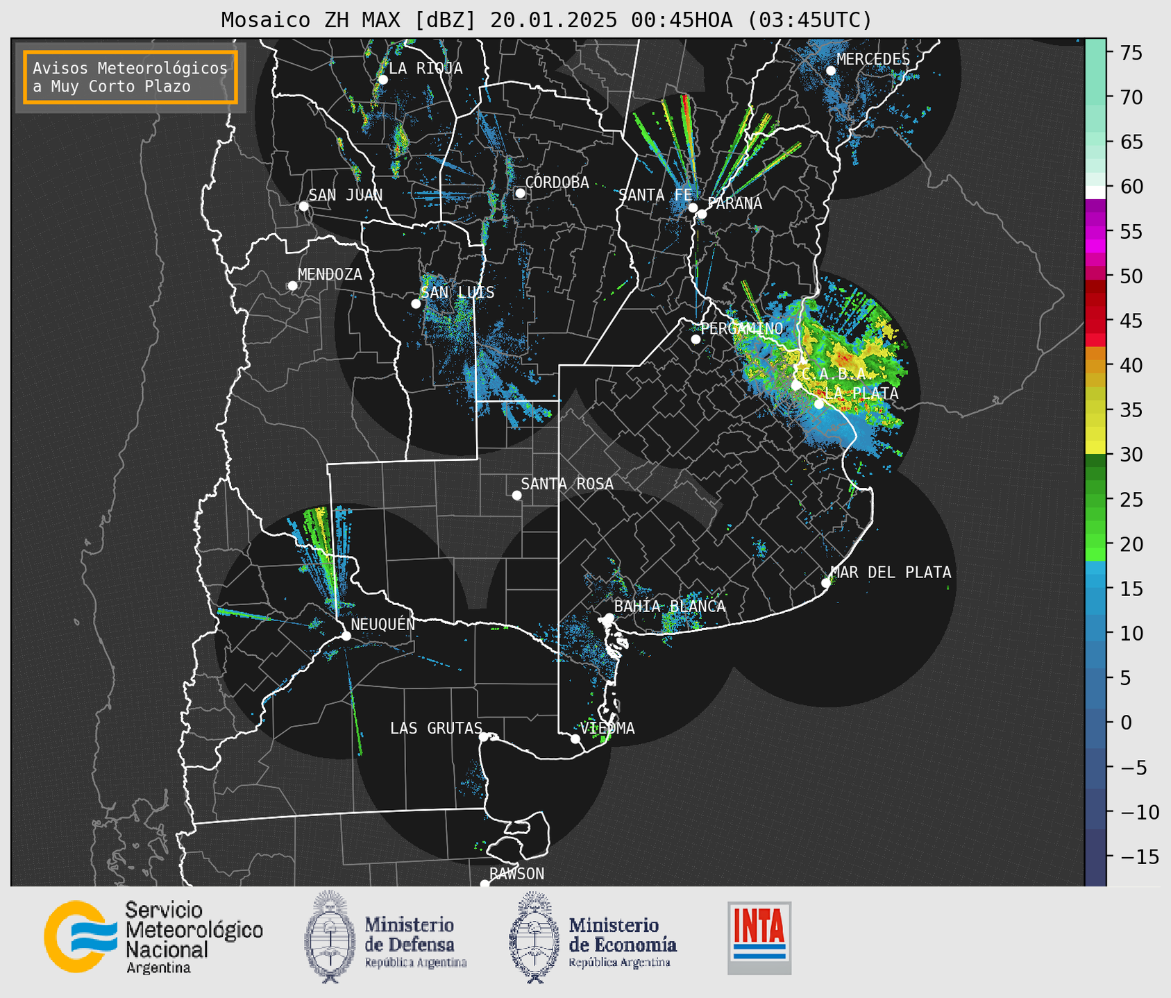Viewport: 1171px width, 998px height.
Task: Click the BAHÍA BLANCA city marker dot
Action: 609,618
